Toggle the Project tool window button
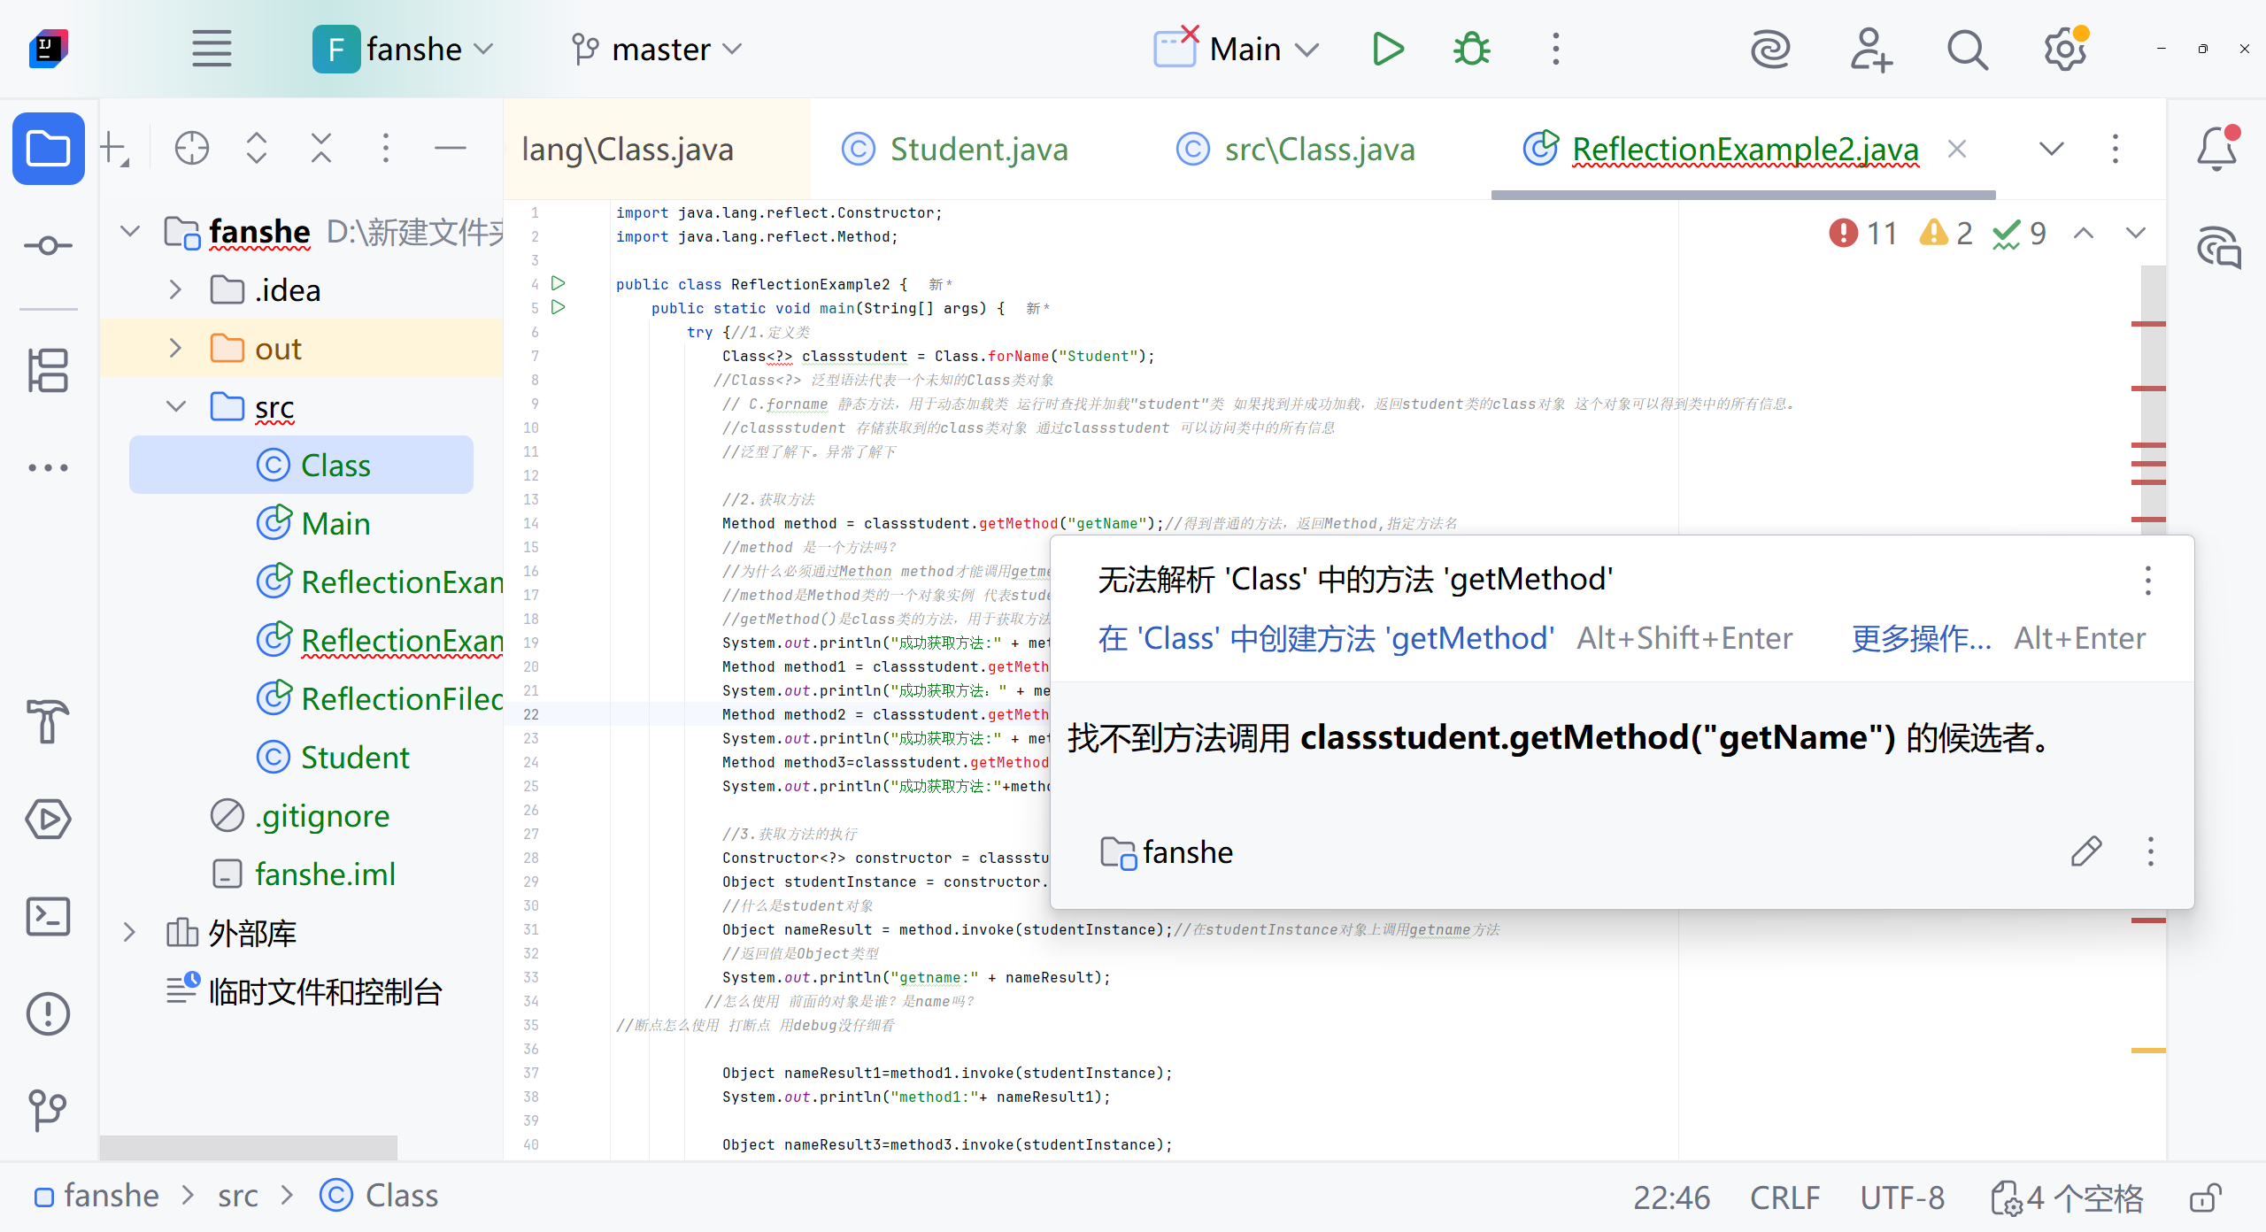The width and height of the screenshot is (2266, 1232). pos(48,148)
